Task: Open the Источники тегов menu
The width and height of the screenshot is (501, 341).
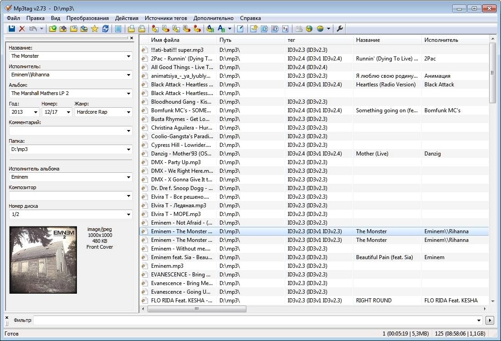Action: (x=166, y=18)
